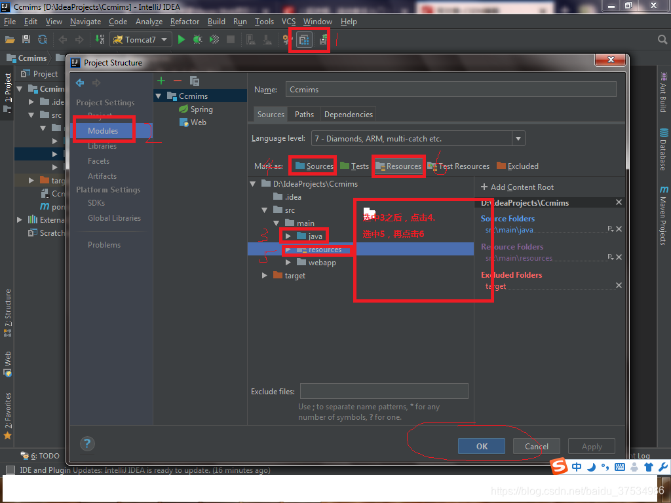Click the Copy module icon
The image size is (671, 503).
(x=195, y=81)
